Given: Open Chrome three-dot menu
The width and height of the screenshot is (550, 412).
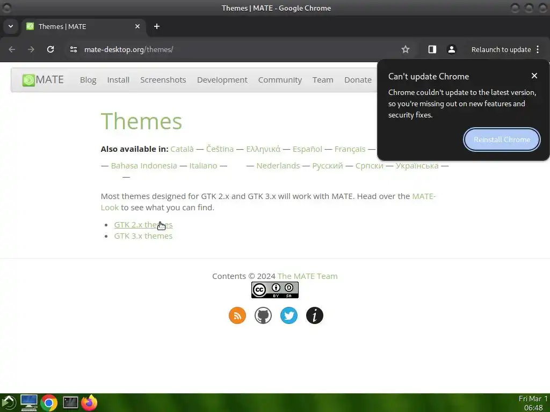Looking at the screenshot, I should tap(538, 49).
